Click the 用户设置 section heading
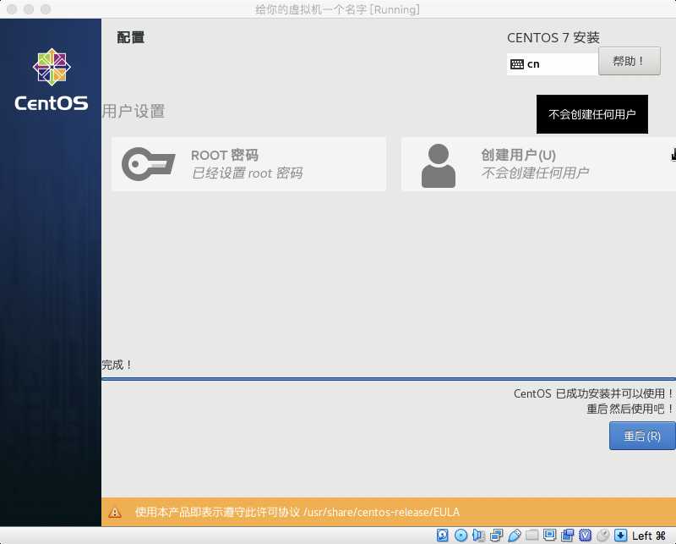The width and height of the screenshot is (676, 544). click(134, 112)
